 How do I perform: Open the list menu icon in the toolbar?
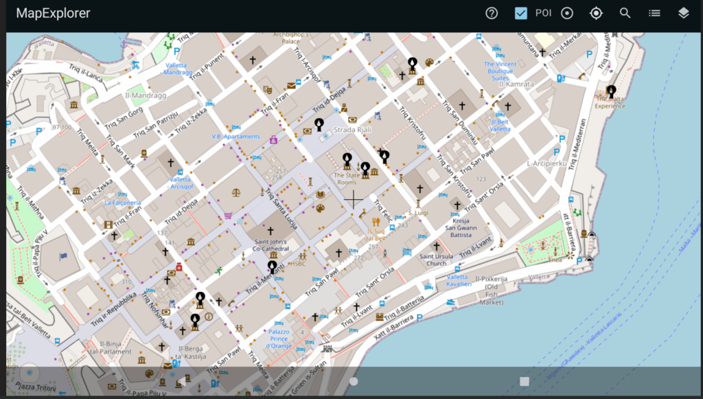coord(654,13)
